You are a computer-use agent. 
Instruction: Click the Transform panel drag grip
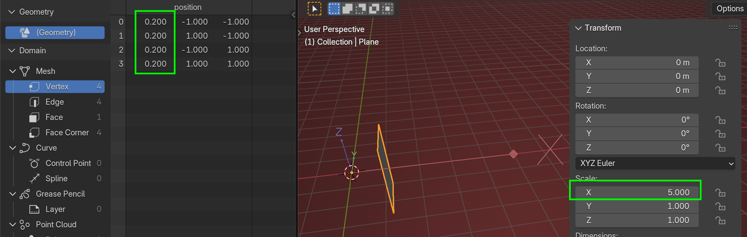[x=733, y=28]
